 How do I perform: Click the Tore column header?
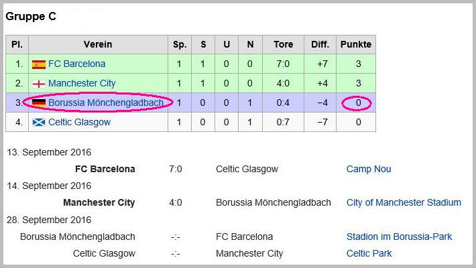pos(283,44)
